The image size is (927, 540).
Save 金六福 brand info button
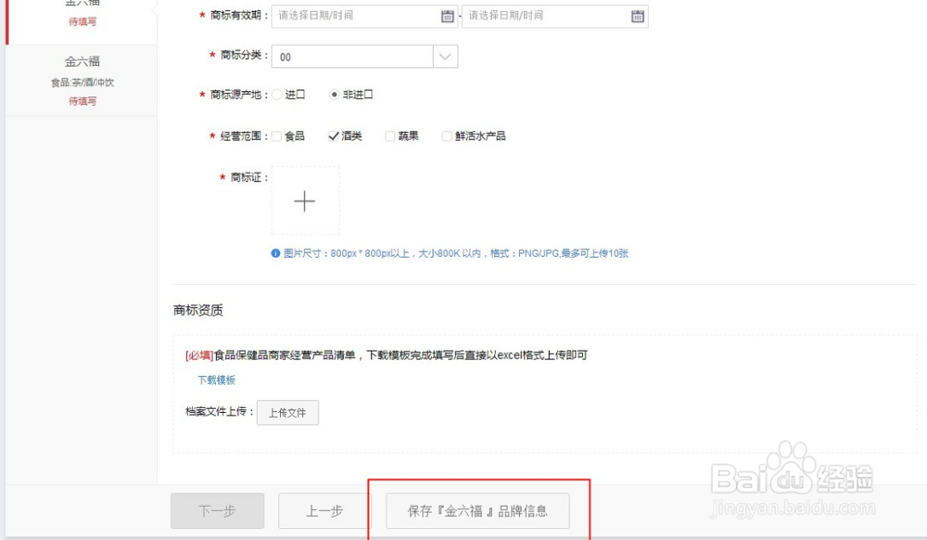click(x=477, y=510)
